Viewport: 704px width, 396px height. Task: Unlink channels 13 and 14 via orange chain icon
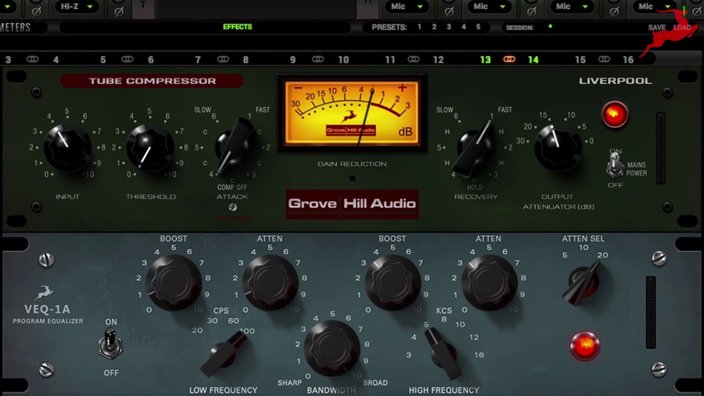[509, 59]
